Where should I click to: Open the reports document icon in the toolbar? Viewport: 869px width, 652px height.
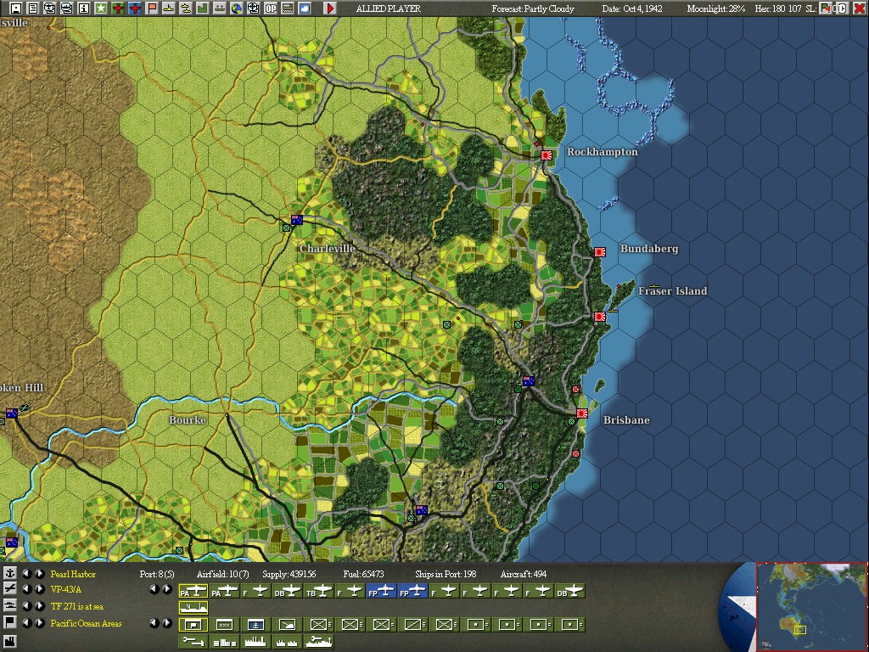[x=35, y=8]
